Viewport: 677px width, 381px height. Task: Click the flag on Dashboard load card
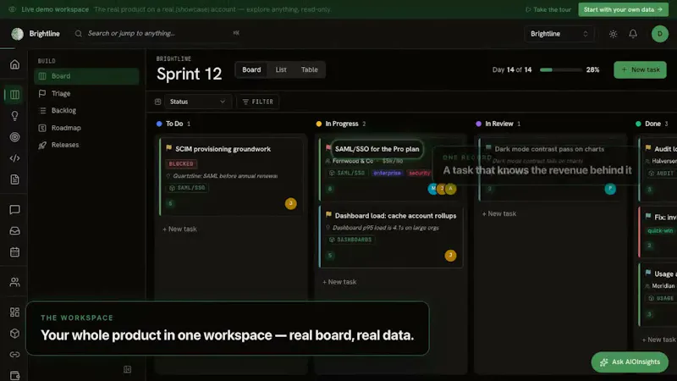(x=328, y=215)
